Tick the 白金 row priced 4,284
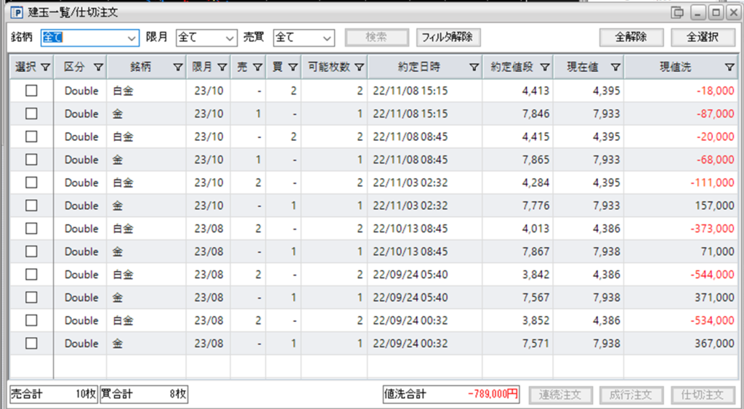The image size is (744, 409). 31,182
